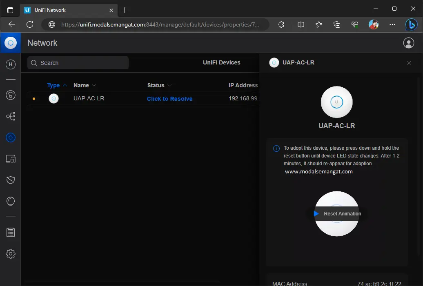The width and height of the screenshot is (423, 286).
Task: Open the Bing Copilot sidebar button
Action: click(x=412, y=24)
